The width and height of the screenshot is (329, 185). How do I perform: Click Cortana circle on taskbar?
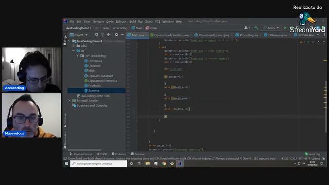[x=132, y=164]
